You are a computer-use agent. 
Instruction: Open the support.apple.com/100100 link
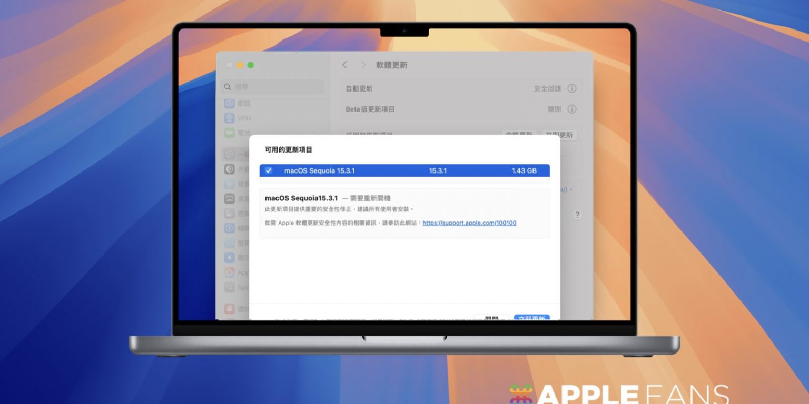point(469,223)
